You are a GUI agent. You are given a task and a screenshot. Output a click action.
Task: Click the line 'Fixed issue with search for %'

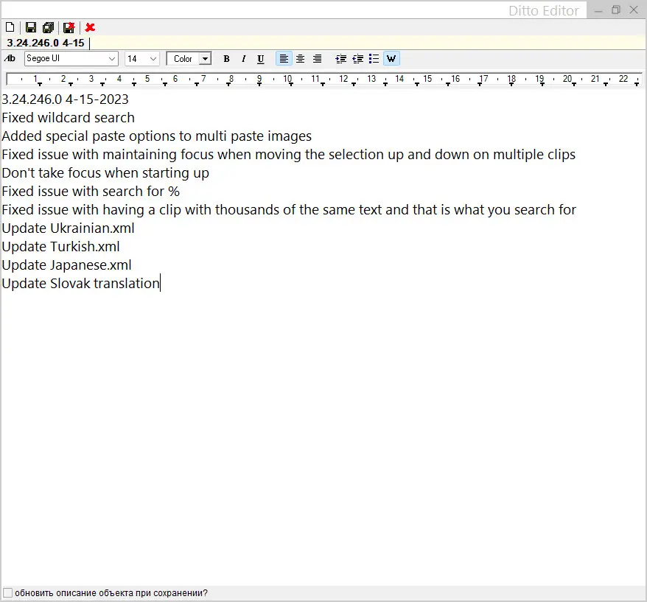(91, 192)
